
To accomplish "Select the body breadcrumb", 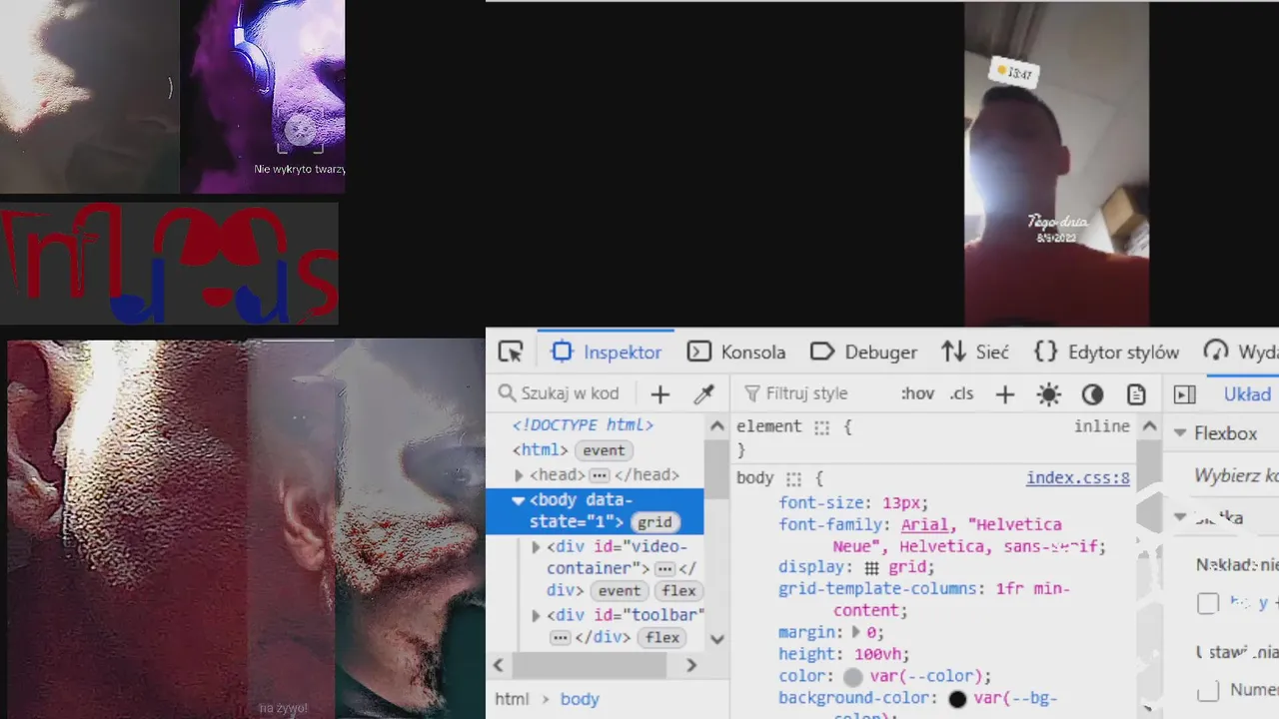I will click(580, 699).
